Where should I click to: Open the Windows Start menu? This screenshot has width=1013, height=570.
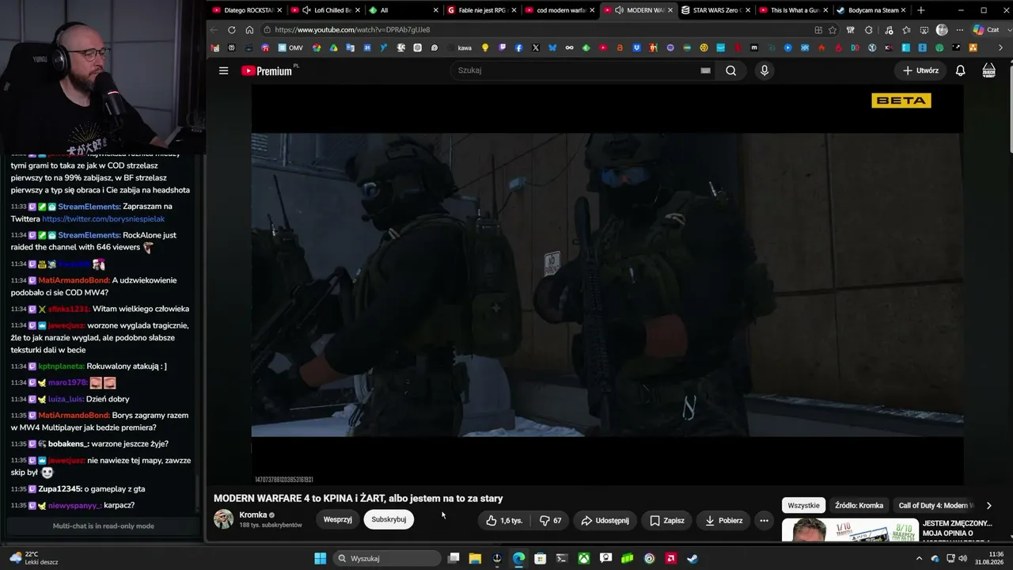(320, 558)
